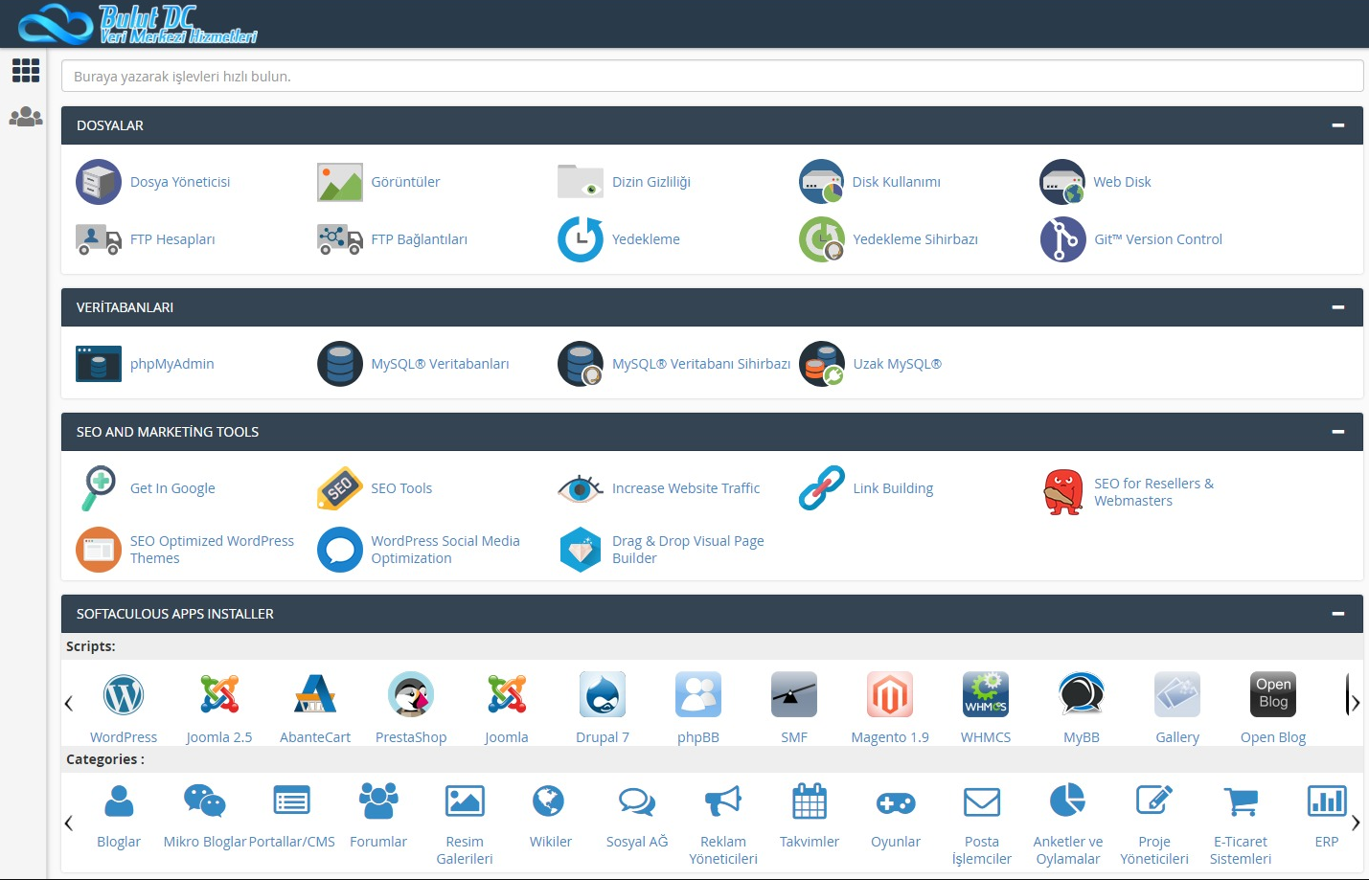Choose the Gallery script icon
The image size is (1369, 880).
click(1177, 695)
